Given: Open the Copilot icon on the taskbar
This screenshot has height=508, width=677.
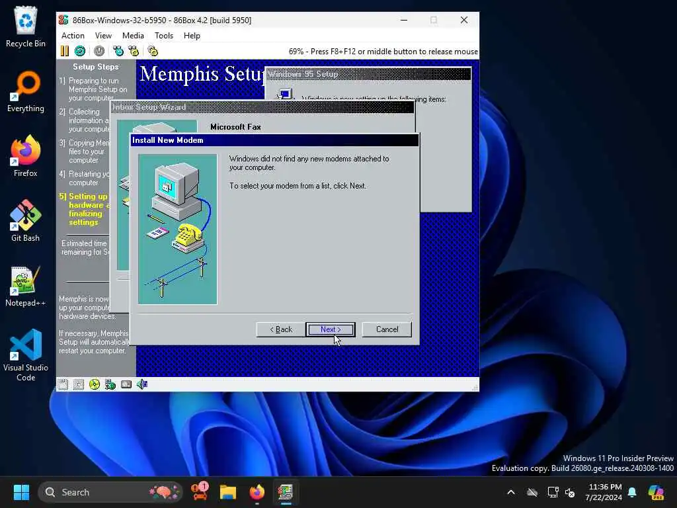Looking at the screenshot, I should pyautogui.click(x=657, y=492).
